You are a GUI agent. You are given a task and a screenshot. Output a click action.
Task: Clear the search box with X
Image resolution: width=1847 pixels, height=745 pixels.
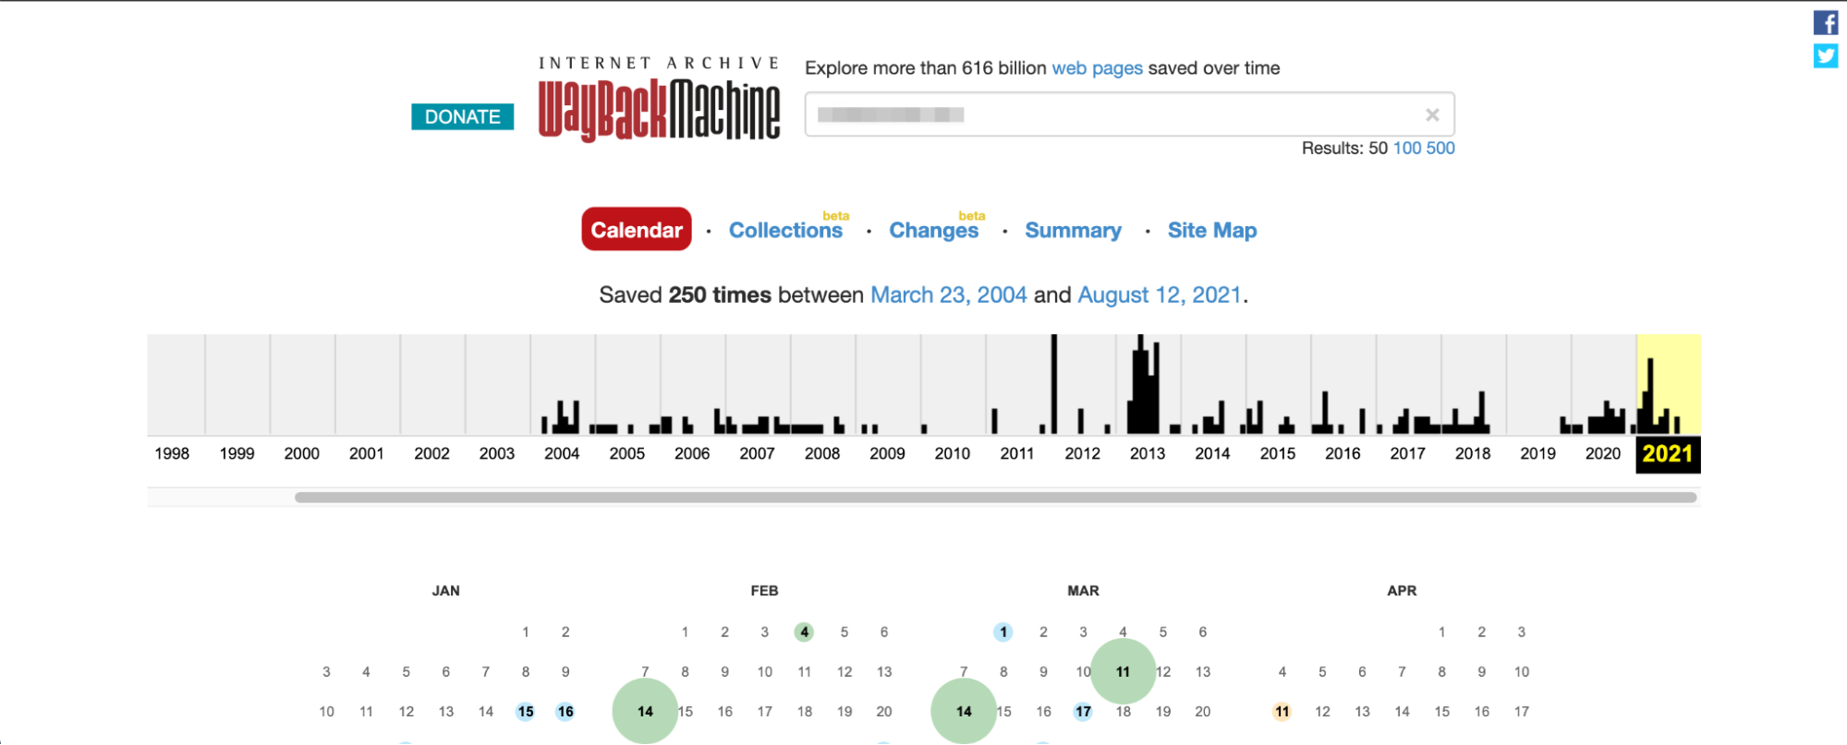click(1432, 114)
